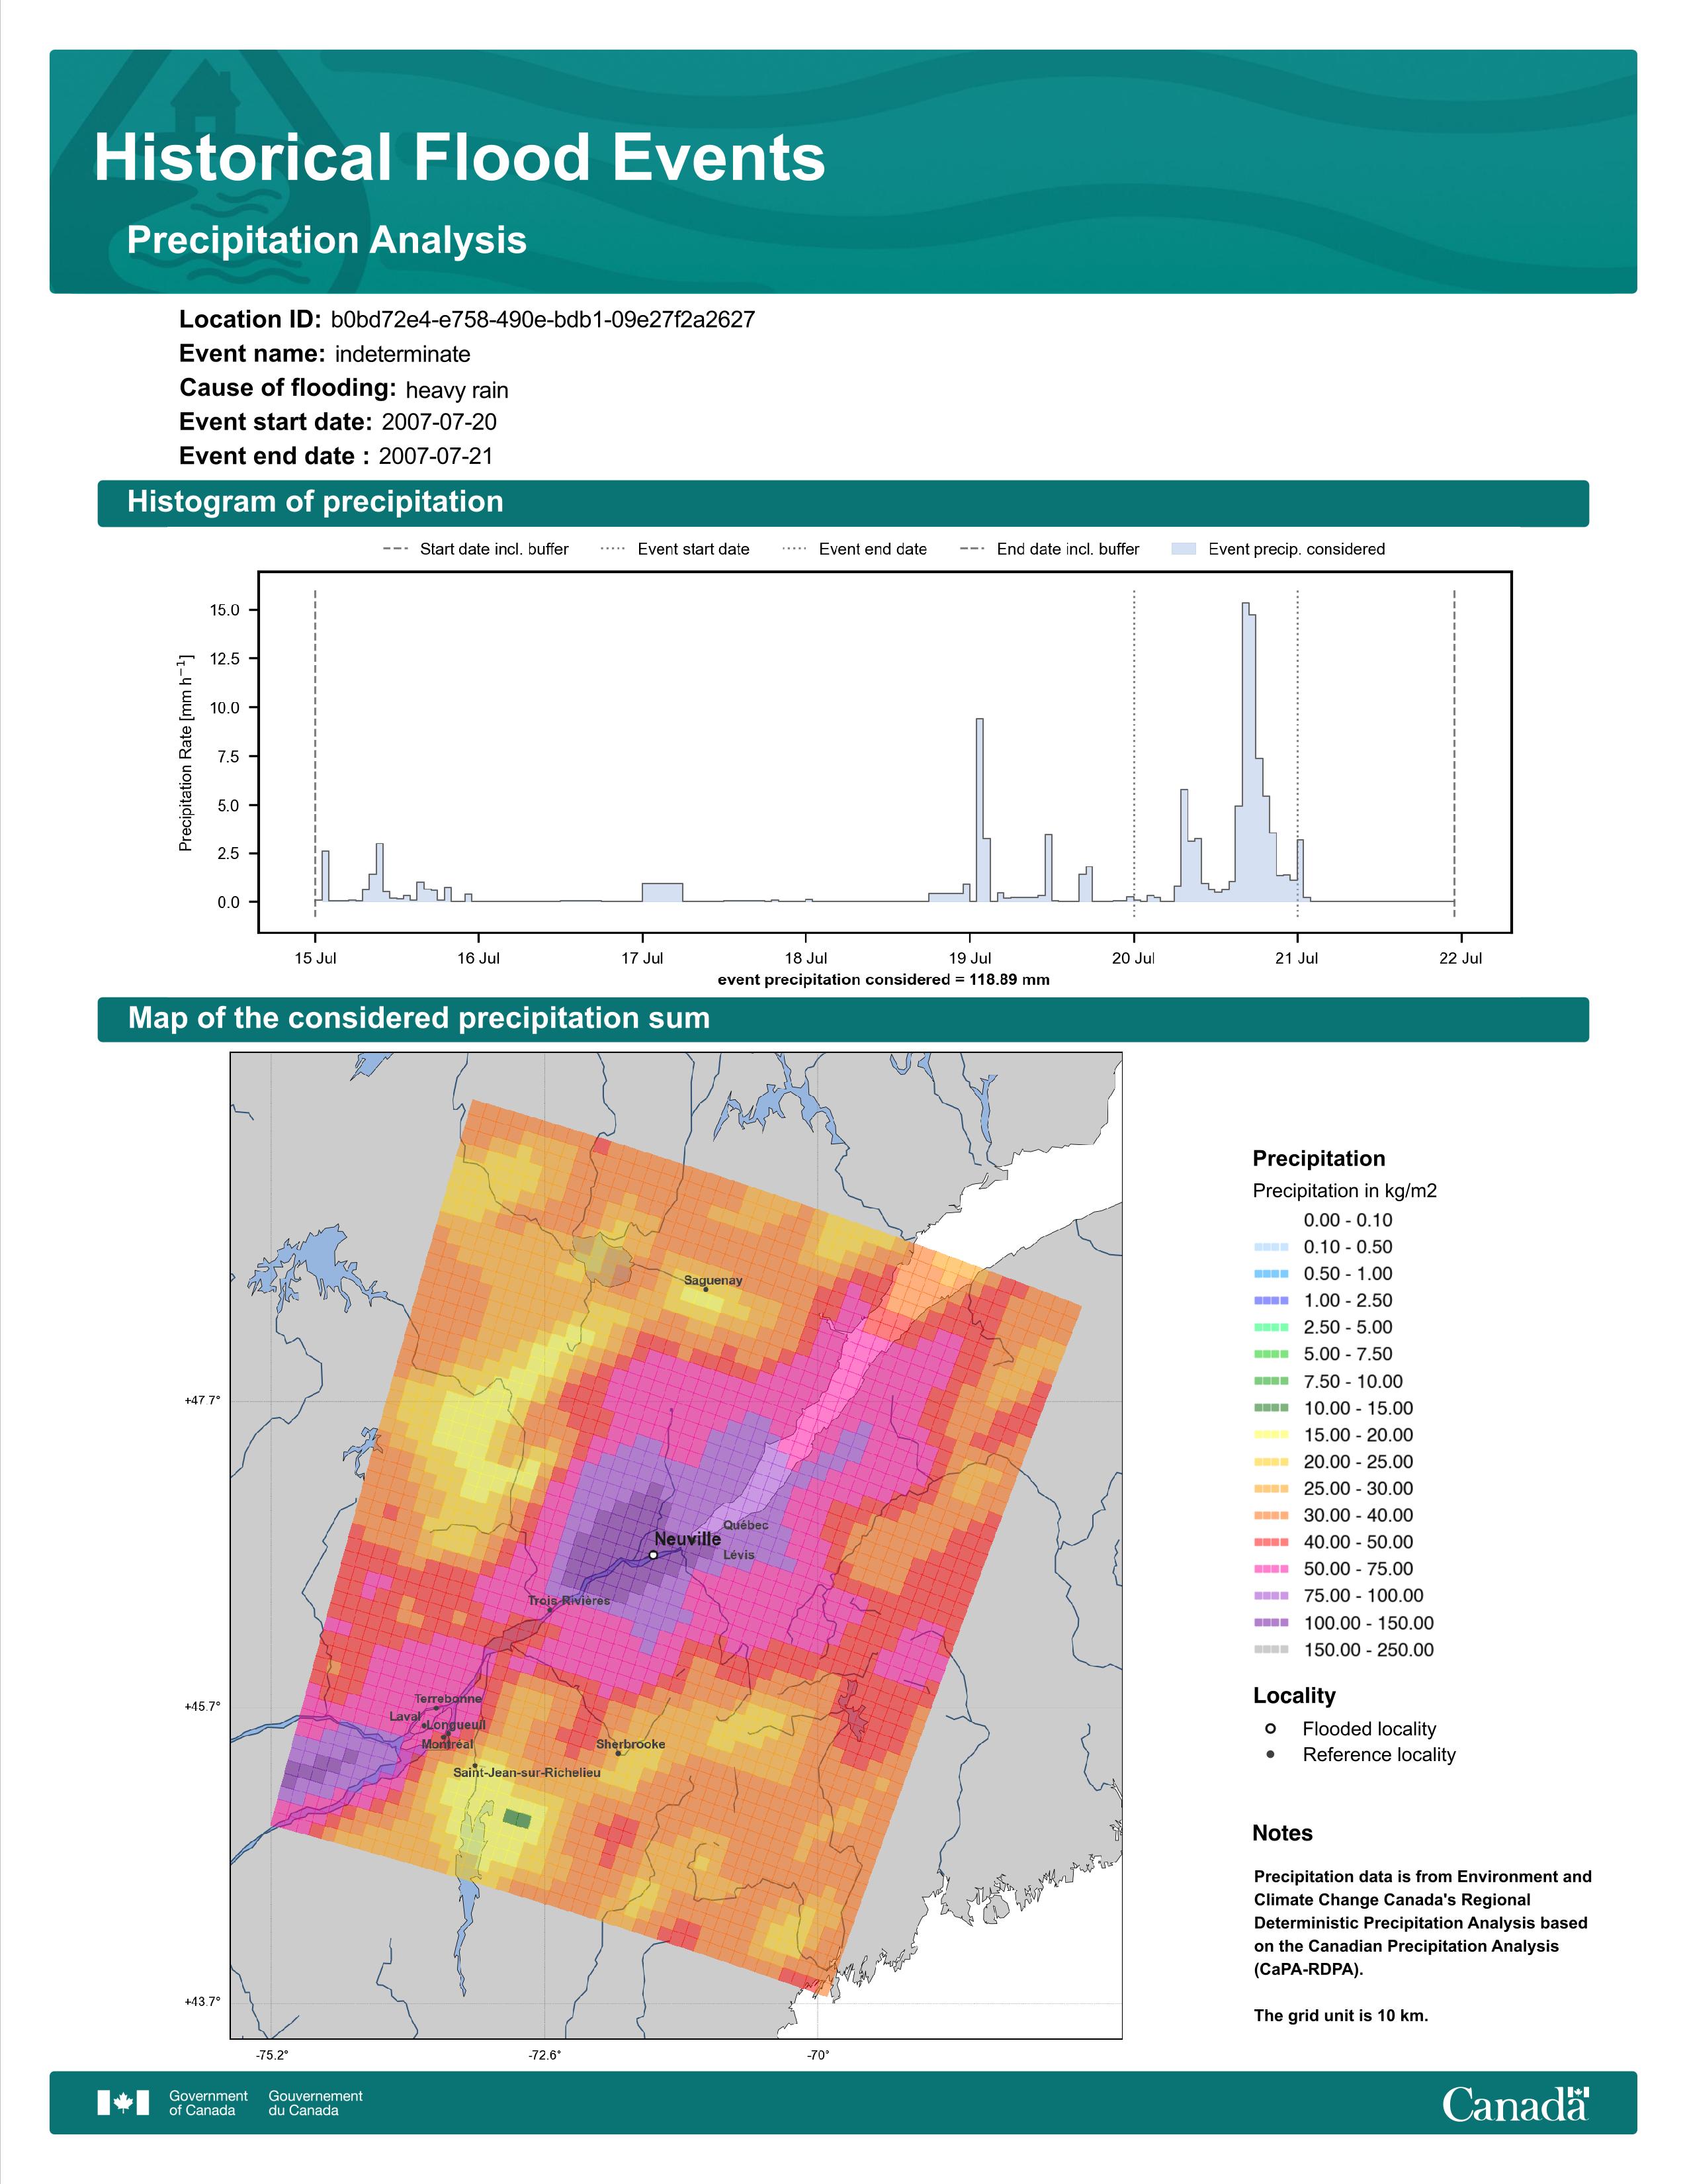Click the Neuville flooded locality marker on map
This screenshot has height=2184, width=1687.
[x=652, y=1555]
